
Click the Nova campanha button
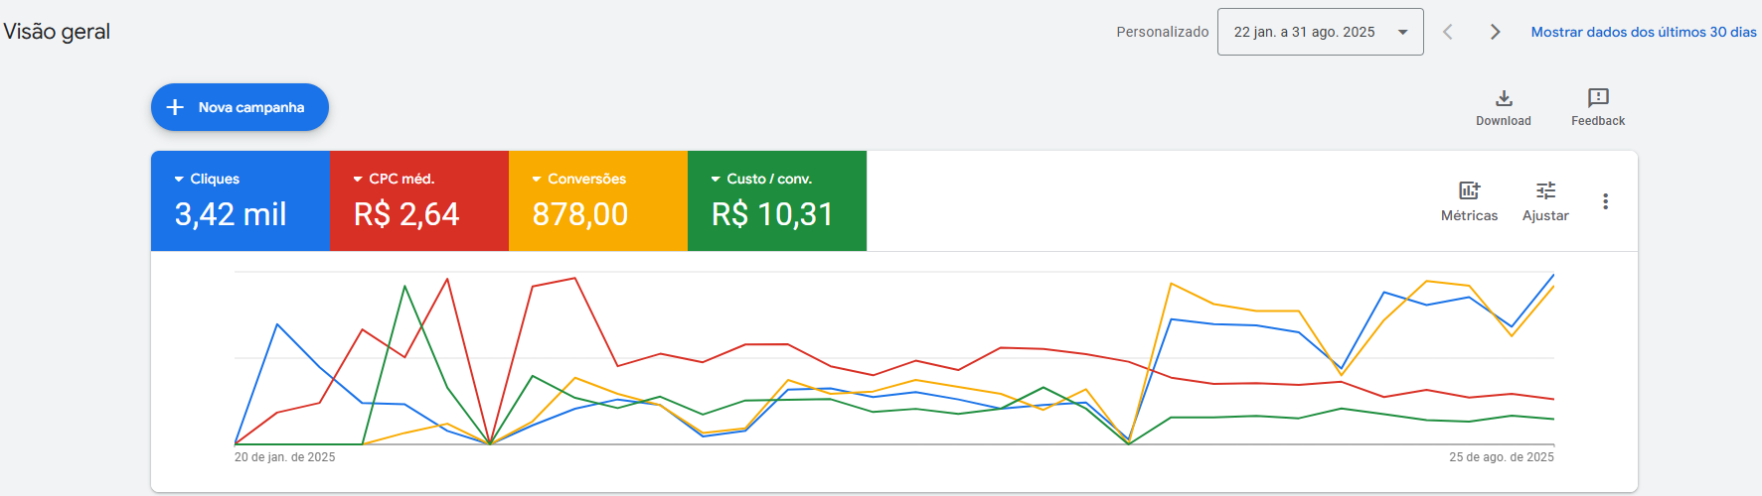pos(250,107)
